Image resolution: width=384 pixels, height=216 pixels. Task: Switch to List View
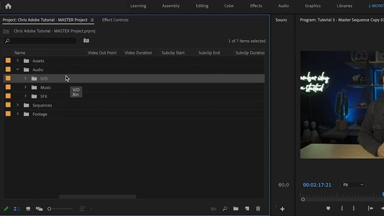(17, 209)
